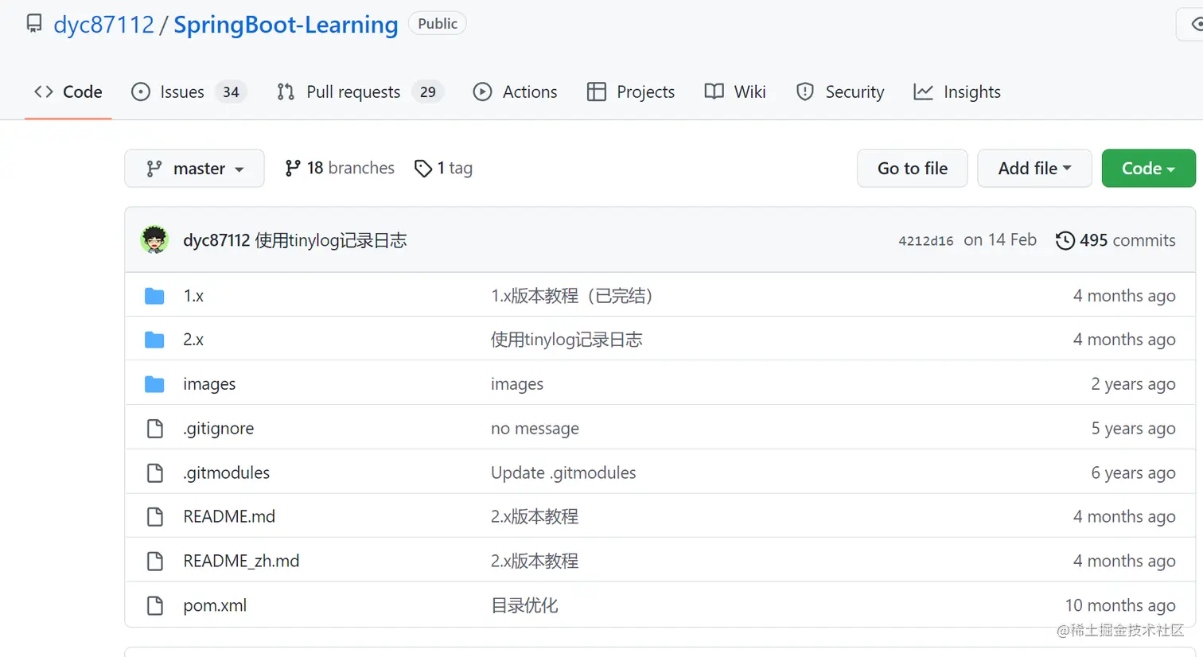
Task: Open the Pull requests tab
Action: click(x=360, y=92)
